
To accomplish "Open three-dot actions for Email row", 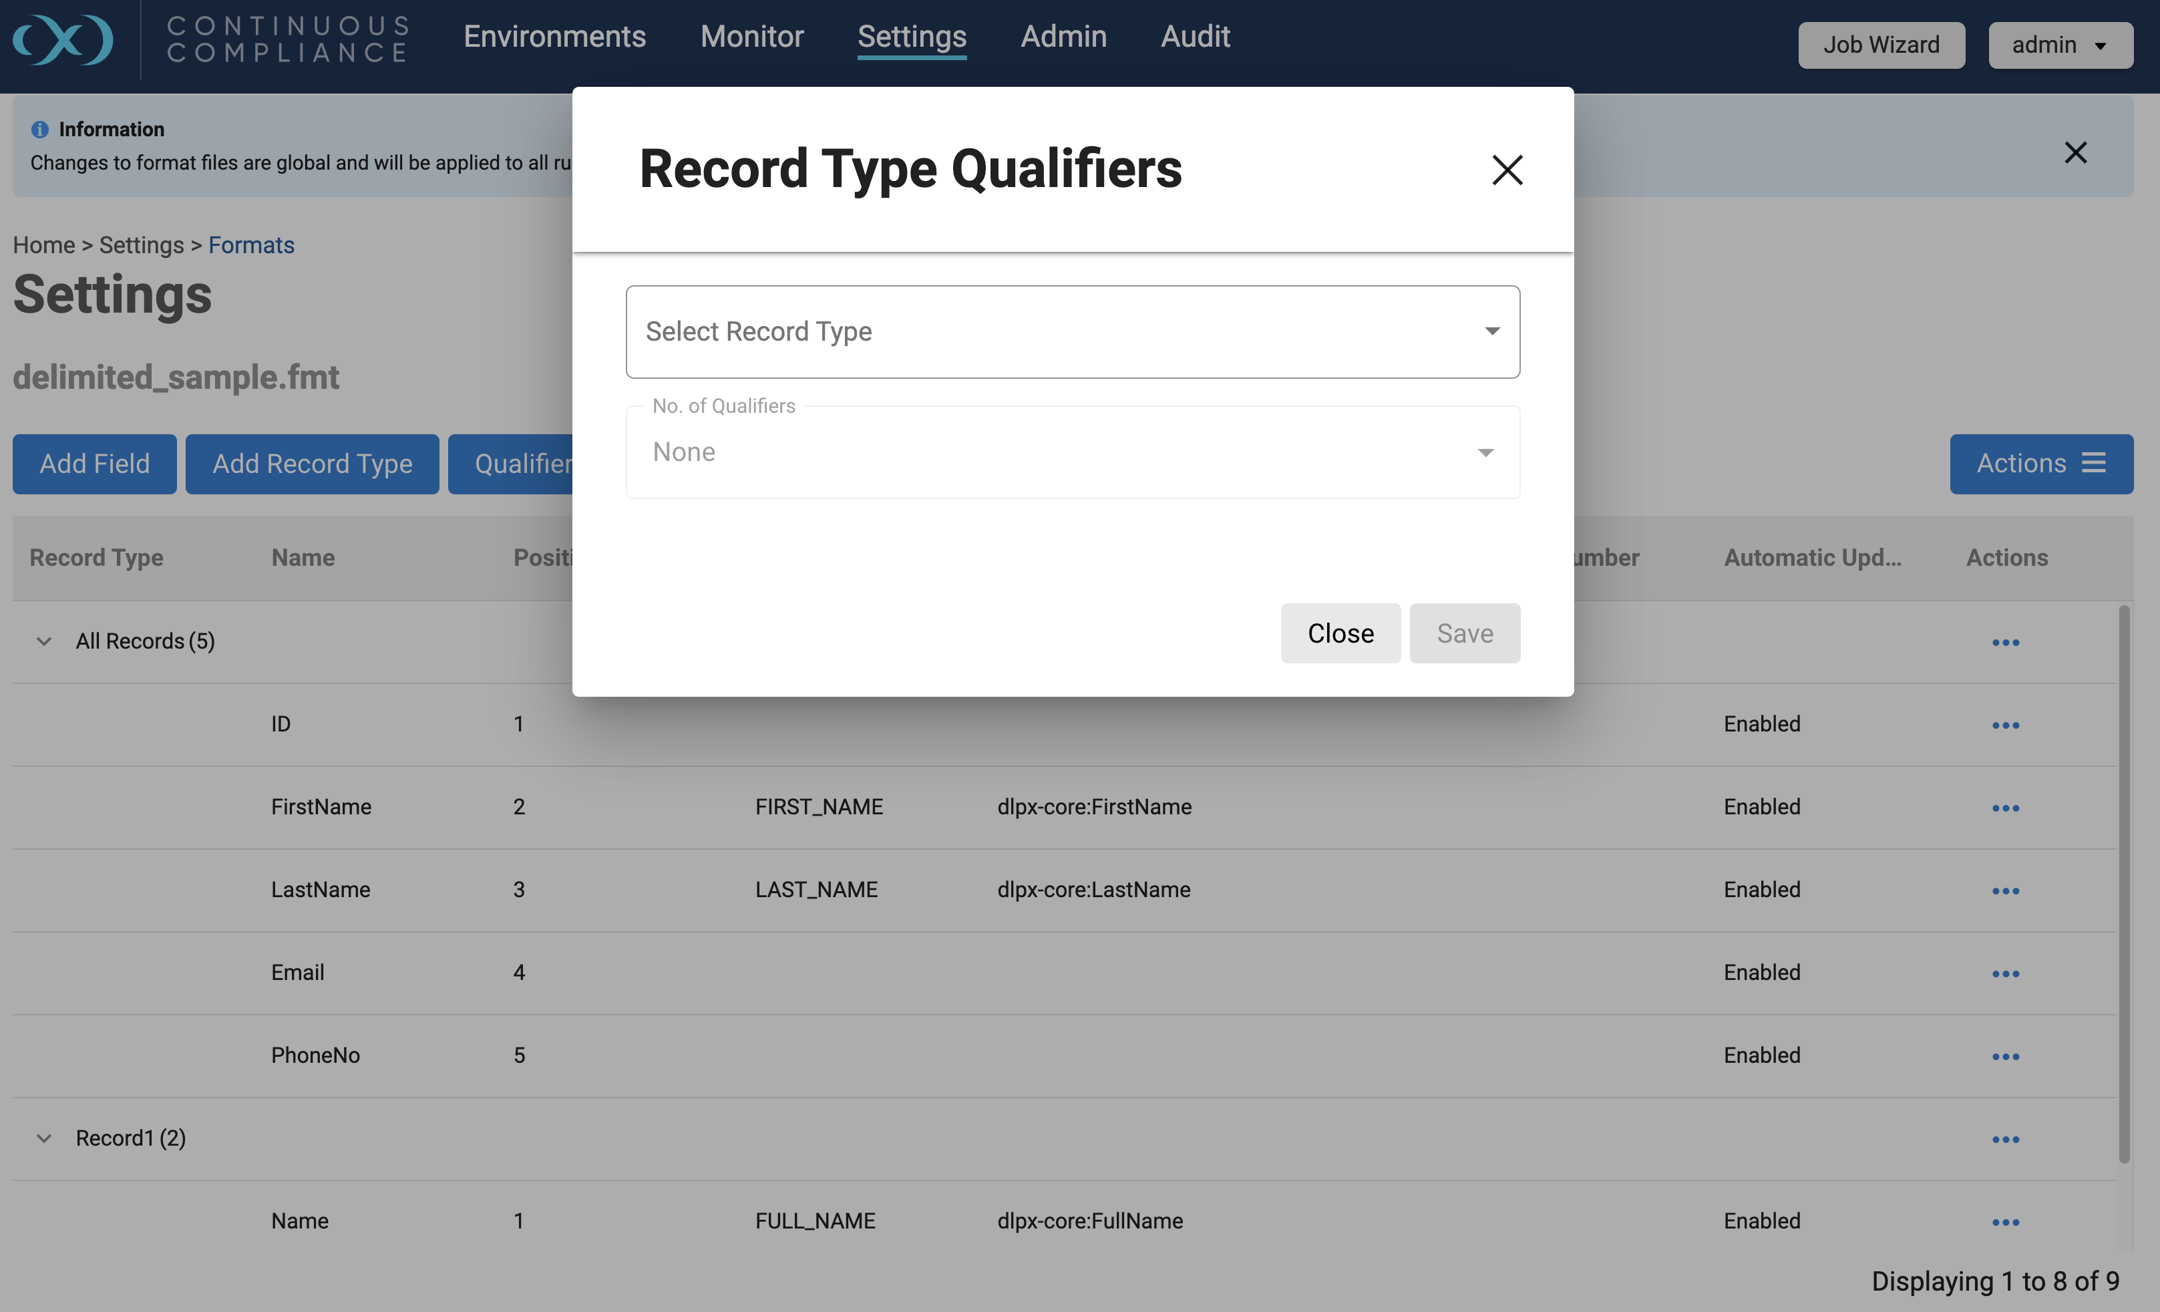I will click(x=2005, y=973).
